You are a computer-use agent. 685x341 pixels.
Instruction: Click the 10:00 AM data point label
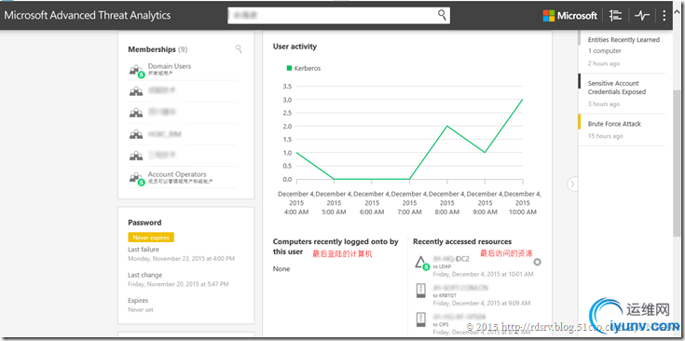point(523,202)
